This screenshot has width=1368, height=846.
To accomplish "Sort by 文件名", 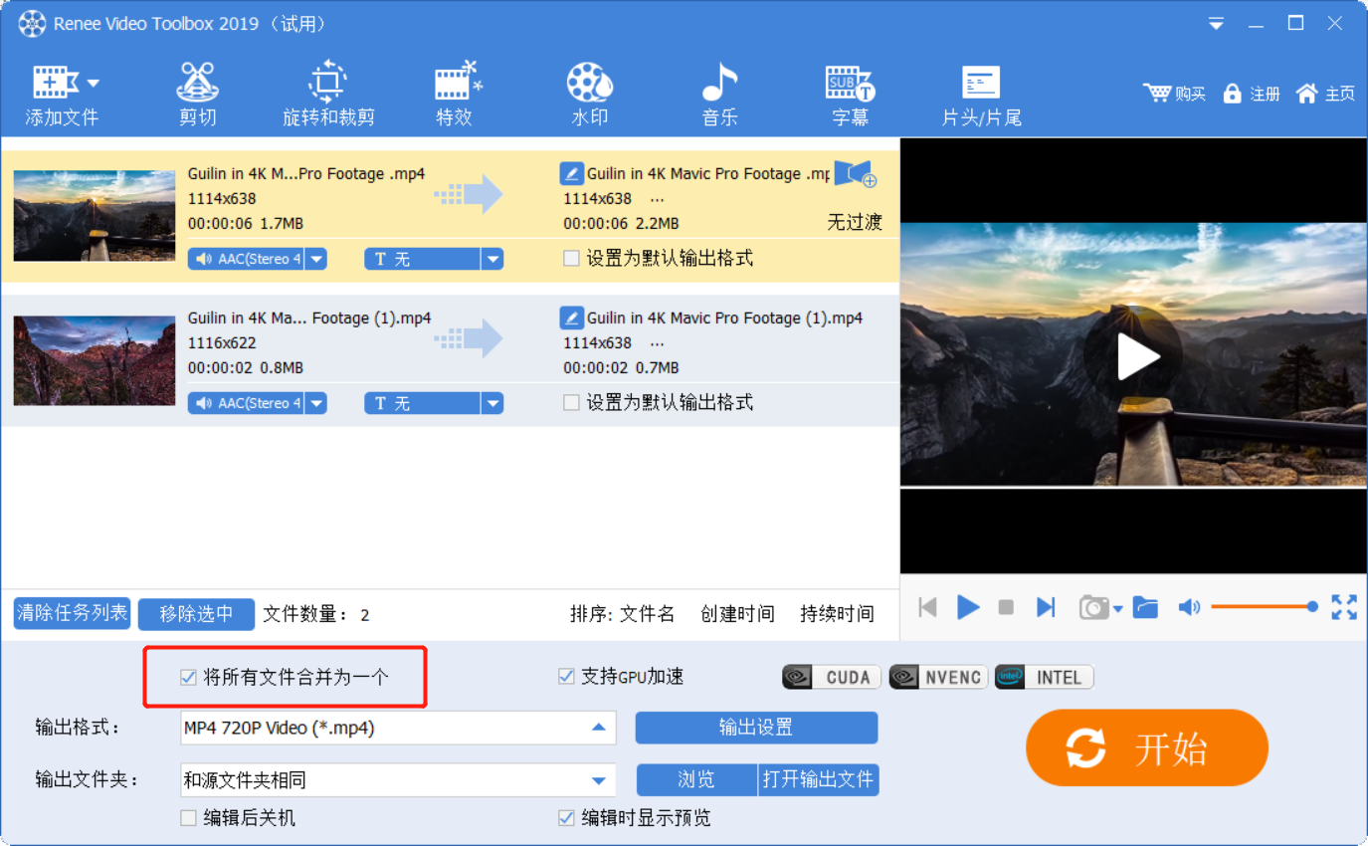I will coord(648,614).
